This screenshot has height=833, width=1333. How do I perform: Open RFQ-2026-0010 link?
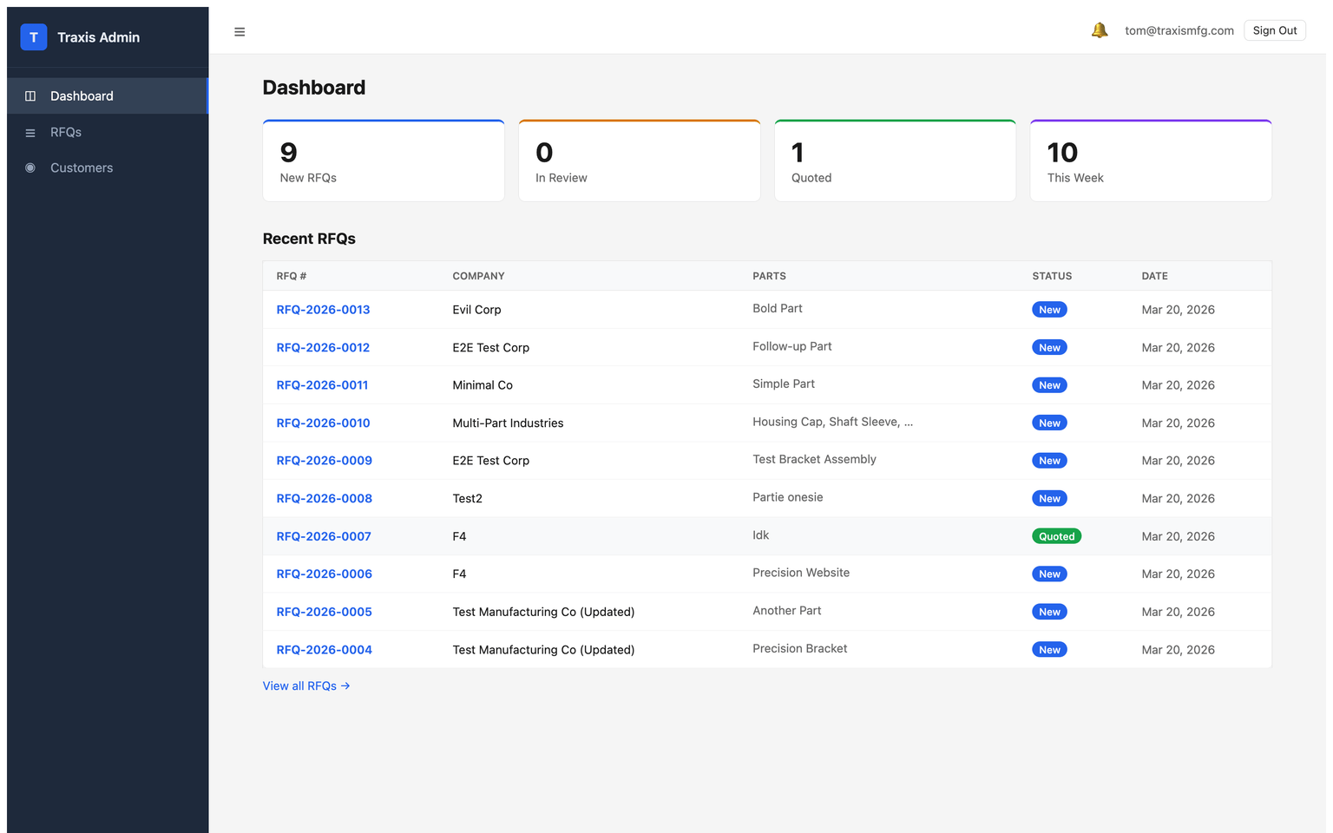[x=323, y=423]
